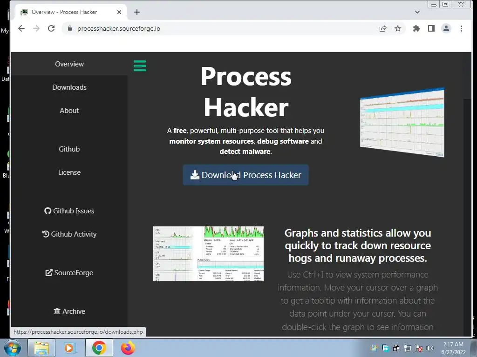Open Github Issues sidebar link
Viewport: 477px width, 357px height.
(69, 211)
